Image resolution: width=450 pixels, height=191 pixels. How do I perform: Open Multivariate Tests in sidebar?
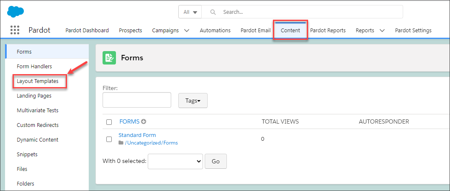pos(38,110)
